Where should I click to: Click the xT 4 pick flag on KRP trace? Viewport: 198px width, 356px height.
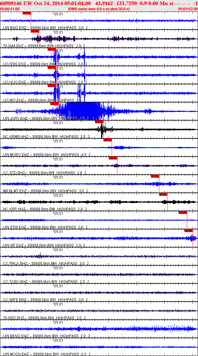click(163, 194)
